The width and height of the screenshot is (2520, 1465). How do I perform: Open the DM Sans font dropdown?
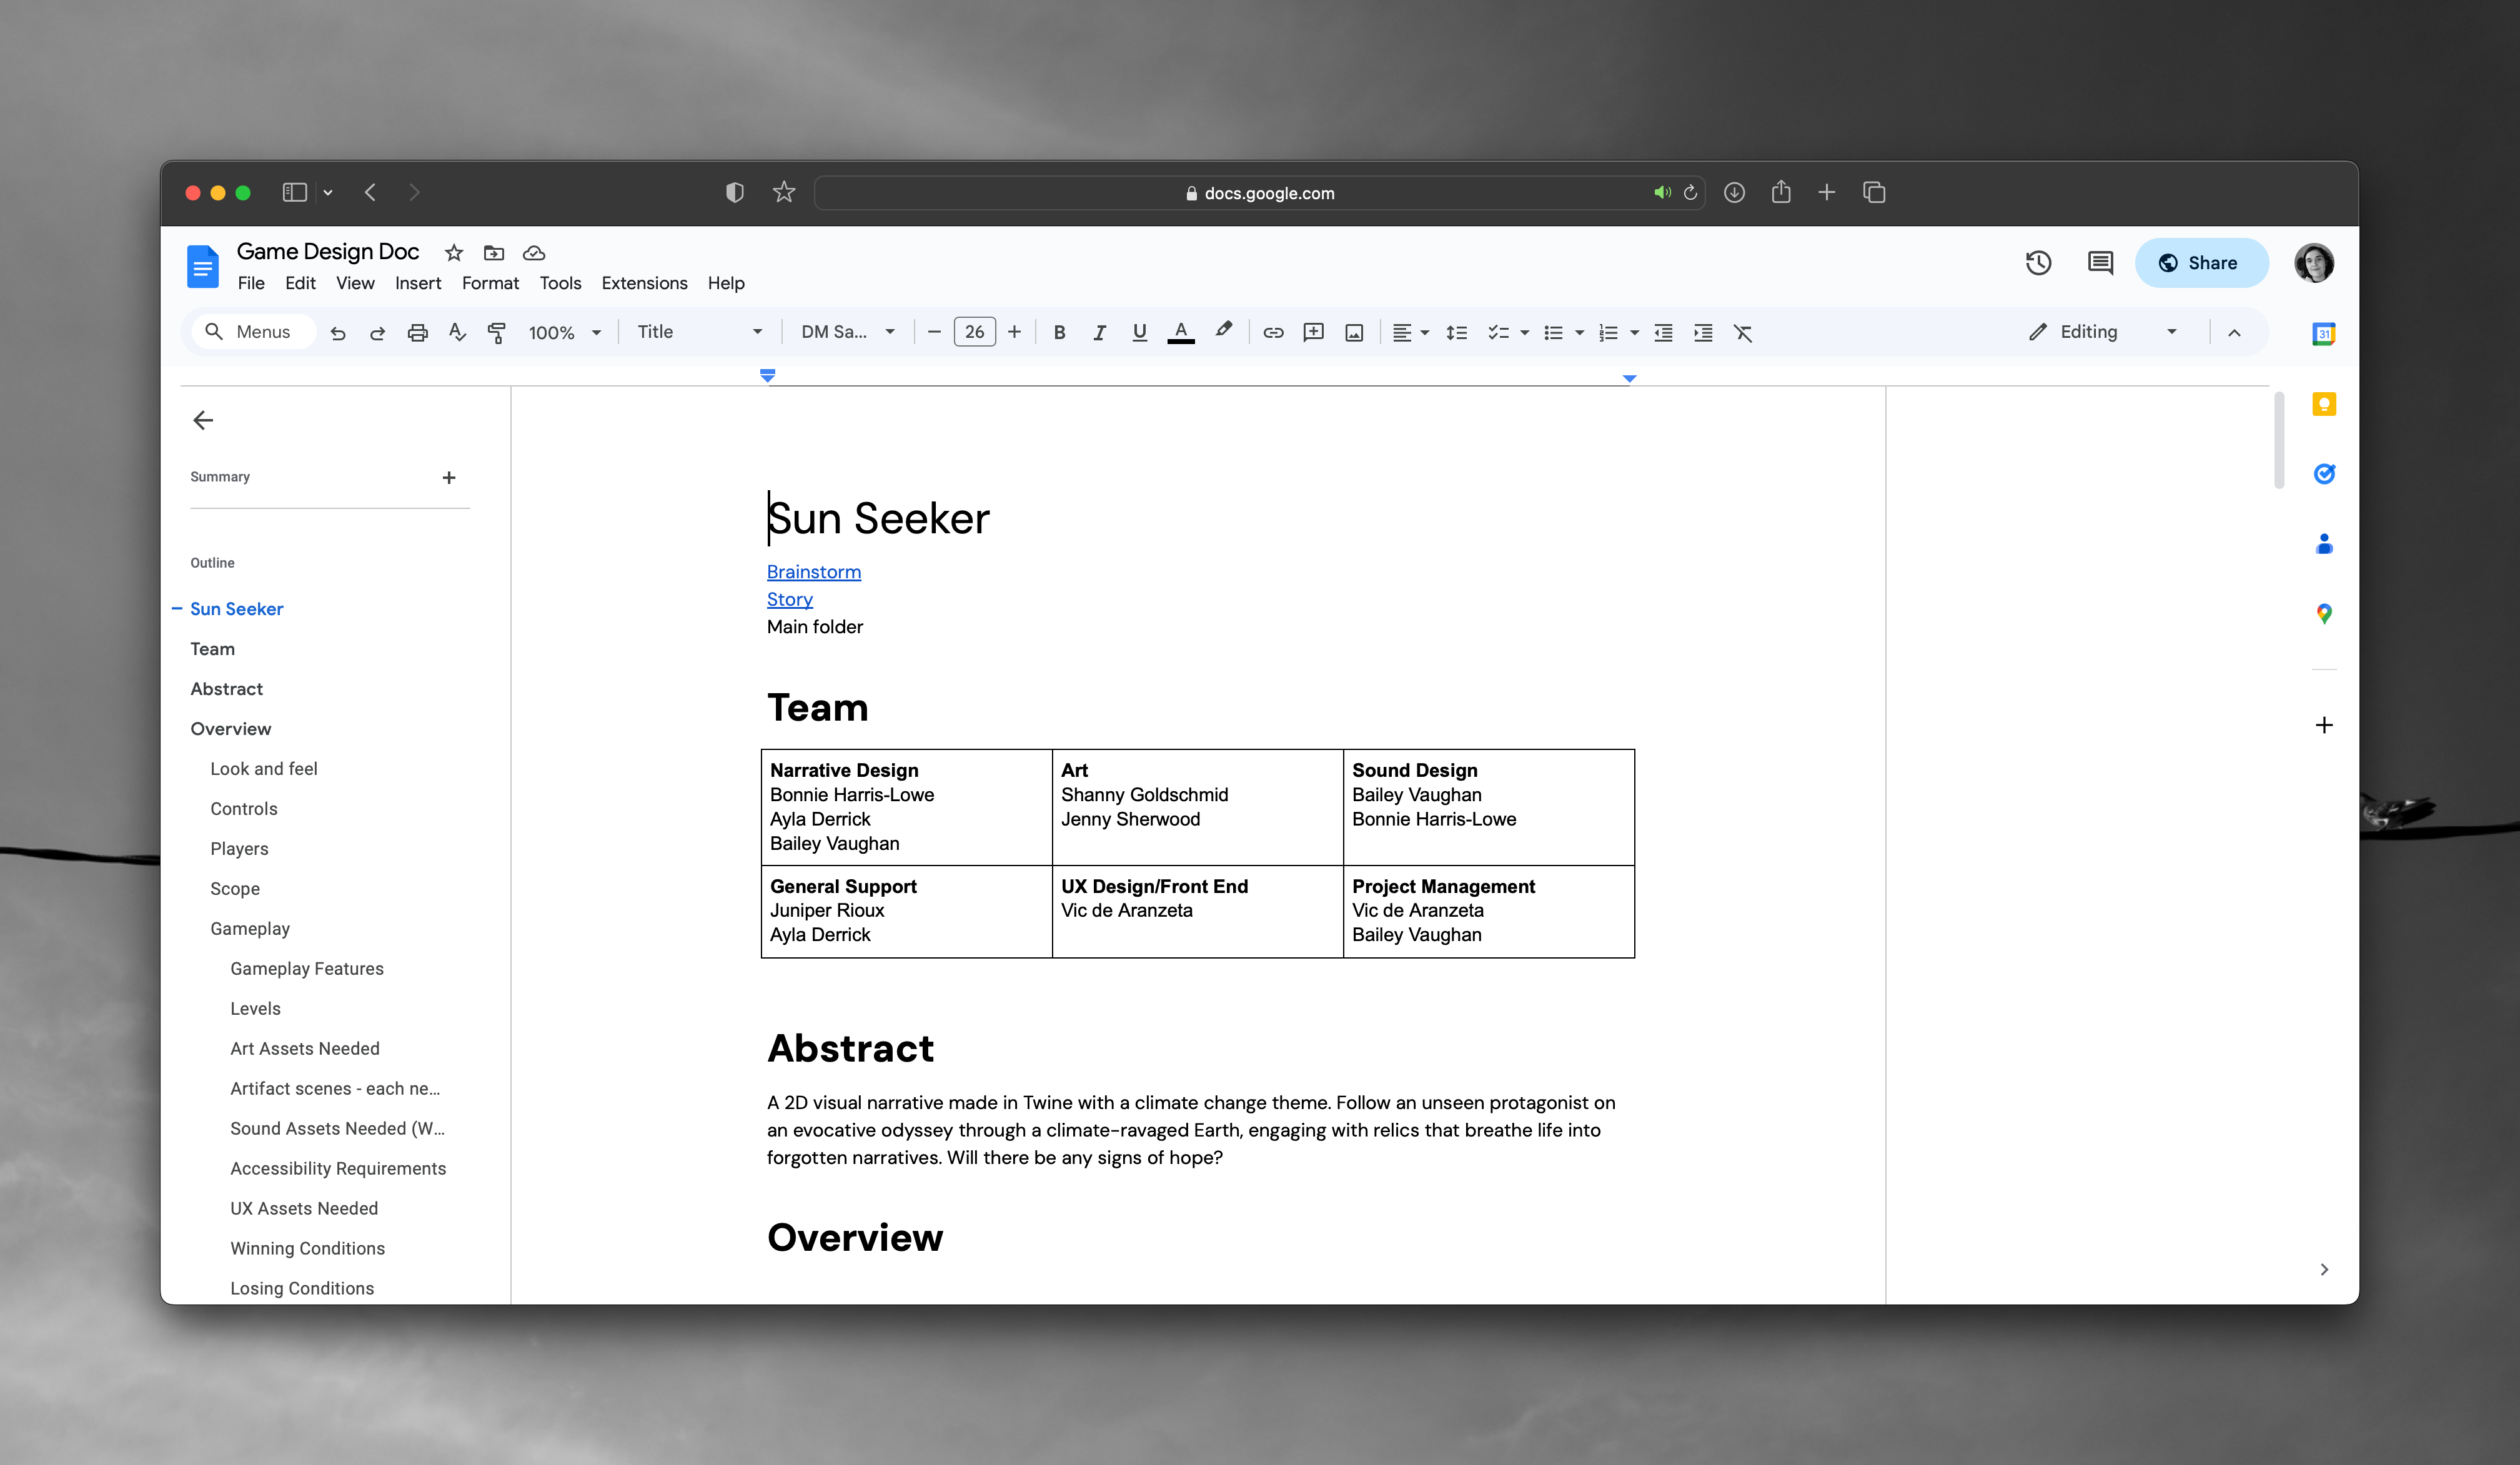[846, 332]
